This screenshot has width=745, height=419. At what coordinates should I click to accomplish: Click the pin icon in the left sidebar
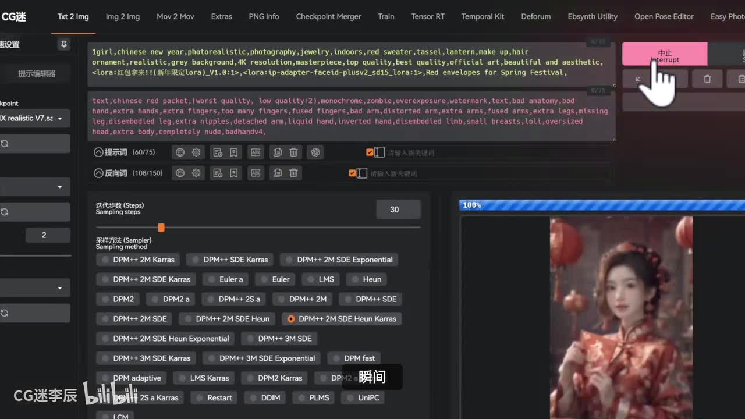(63, 44)
